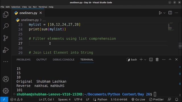Split the editor to the right
Image resolution: width=182 pixels, height=102 pixels.
pos(170,13)
